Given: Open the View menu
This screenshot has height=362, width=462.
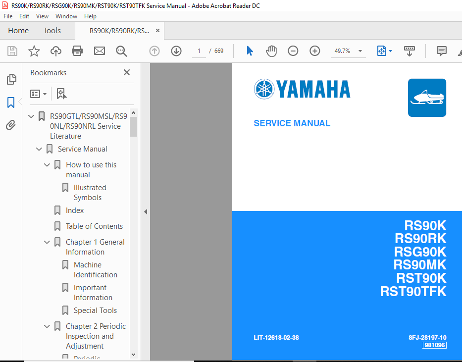Looking at the screenshot, I should point(42,16).
